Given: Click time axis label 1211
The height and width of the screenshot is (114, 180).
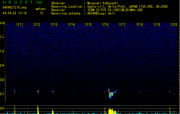Looking at the screenshot, I should 19,25.
